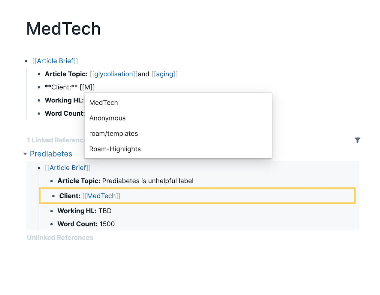Click into the **Client:** [[M]] text block
Screen dimensions: 380x295
tap(70, 87)
